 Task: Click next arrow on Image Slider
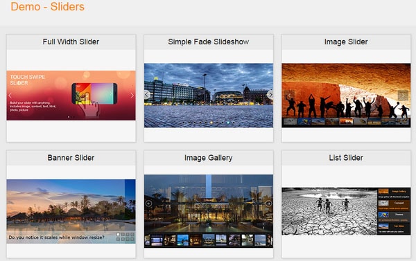pos(403,96)
